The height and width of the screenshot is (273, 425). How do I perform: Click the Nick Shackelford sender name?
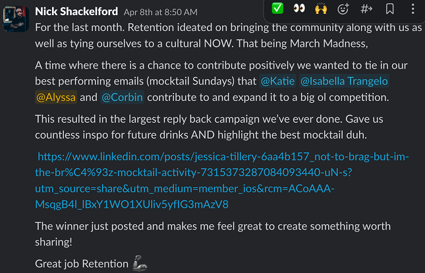click(76, 11)
